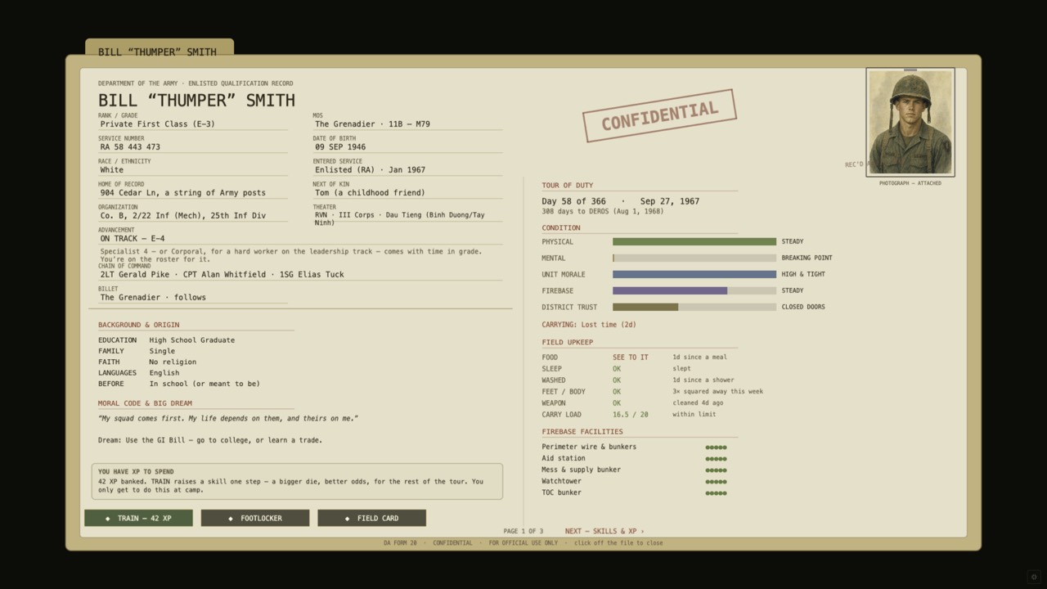Click SLEEP row 'slept' note
This screenshot has width=1047, height=589.
pyautogui.click(x=683, y=369)
